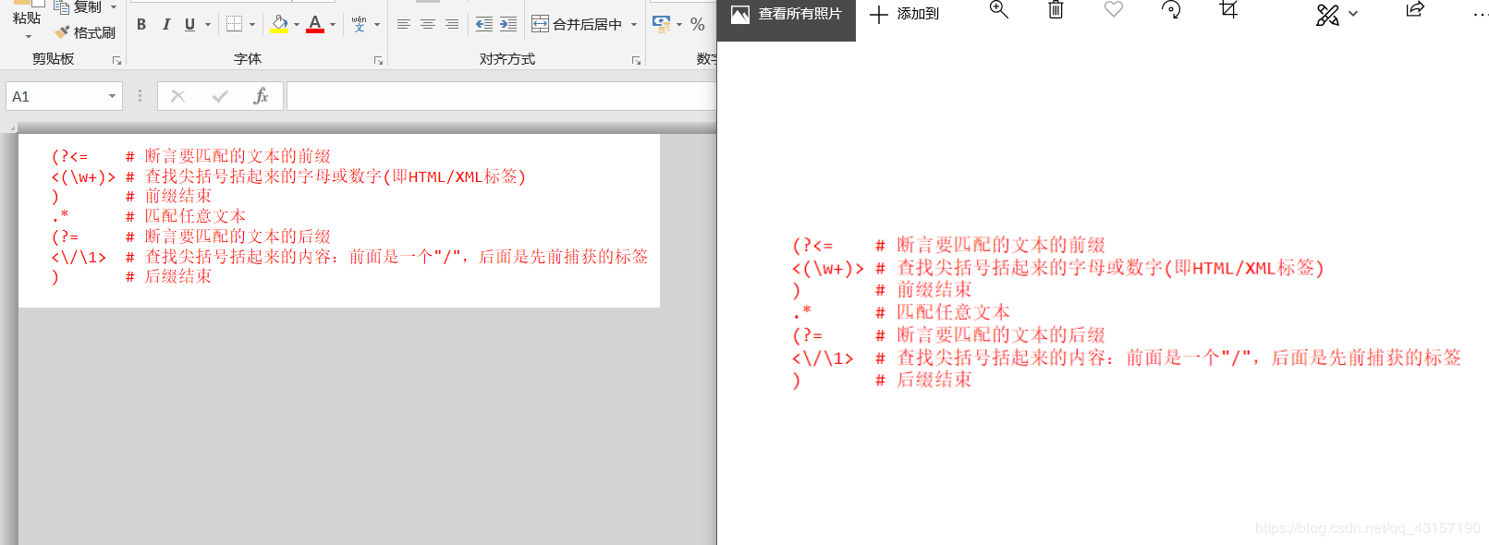
Task: Mark the photo as favorite with the heart
Action: (x=1114, y=10)
